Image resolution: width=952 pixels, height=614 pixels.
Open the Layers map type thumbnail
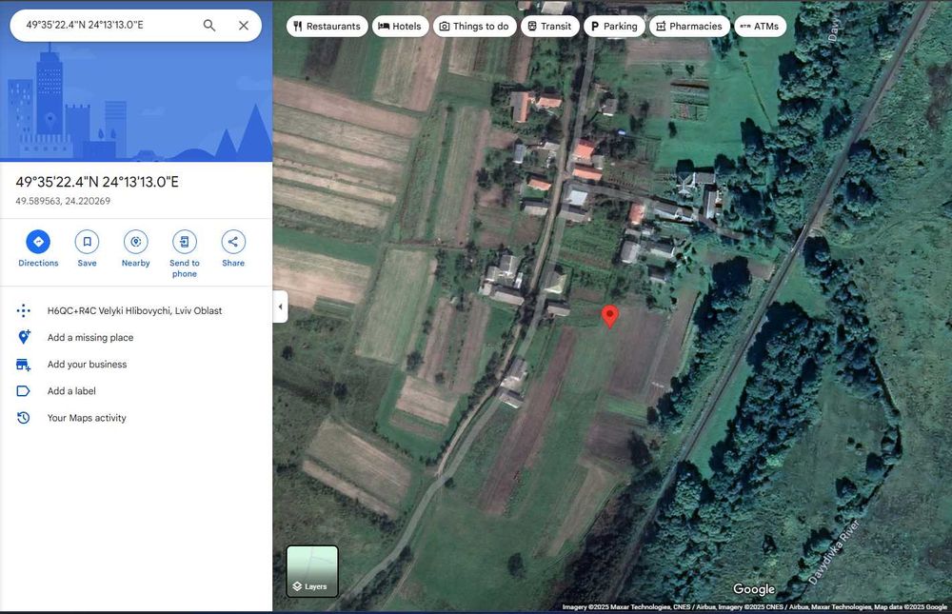click(x=312, y=571)
